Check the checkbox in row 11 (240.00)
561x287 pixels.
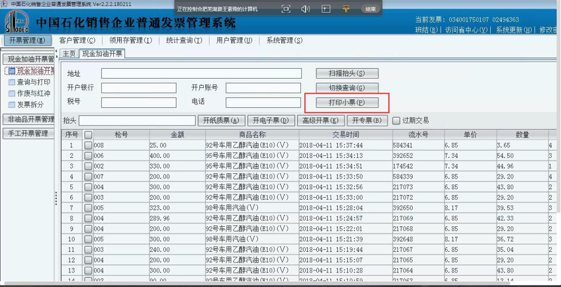88,249
